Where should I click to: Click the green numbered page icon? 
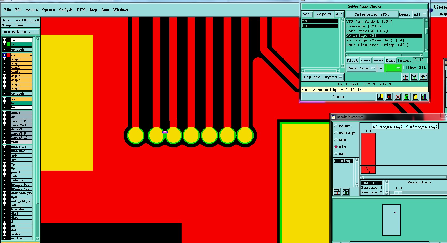(x=407, y=97)
